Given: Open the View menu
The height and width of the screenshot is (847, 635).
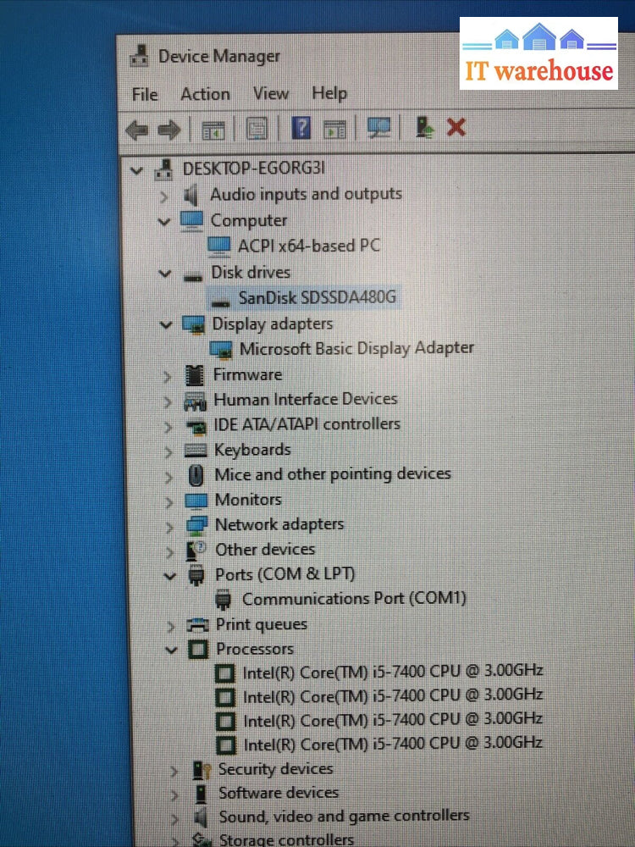Looking at the screenshot, I should point(271,93).
